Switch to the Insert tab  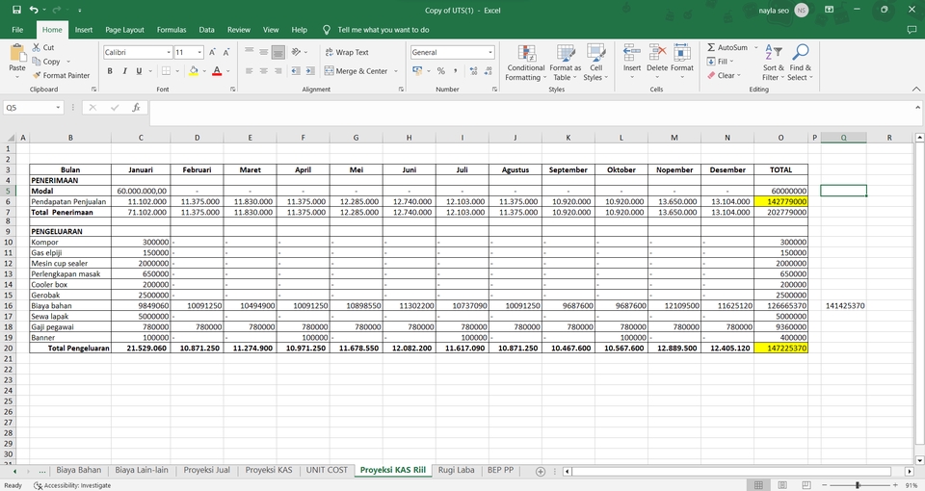pos(84,30)
